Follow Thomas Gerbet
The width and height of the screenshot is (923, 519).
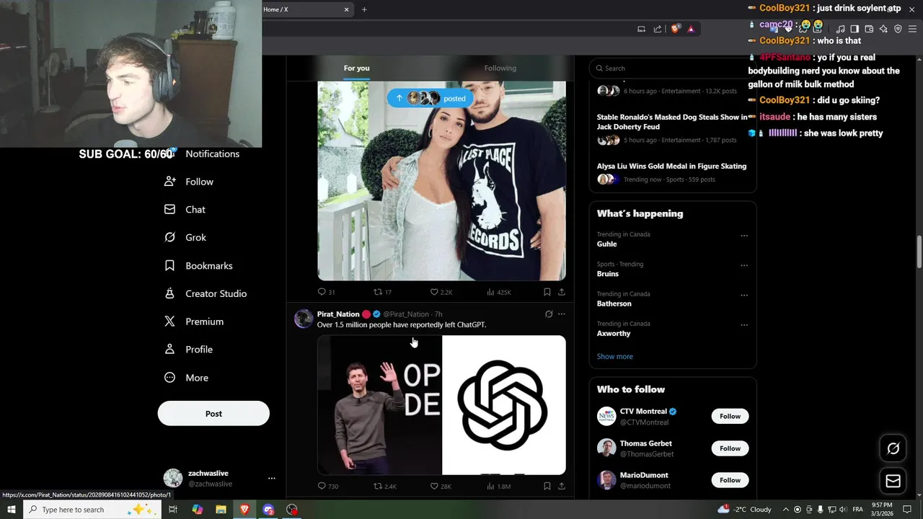coord(730,448)
